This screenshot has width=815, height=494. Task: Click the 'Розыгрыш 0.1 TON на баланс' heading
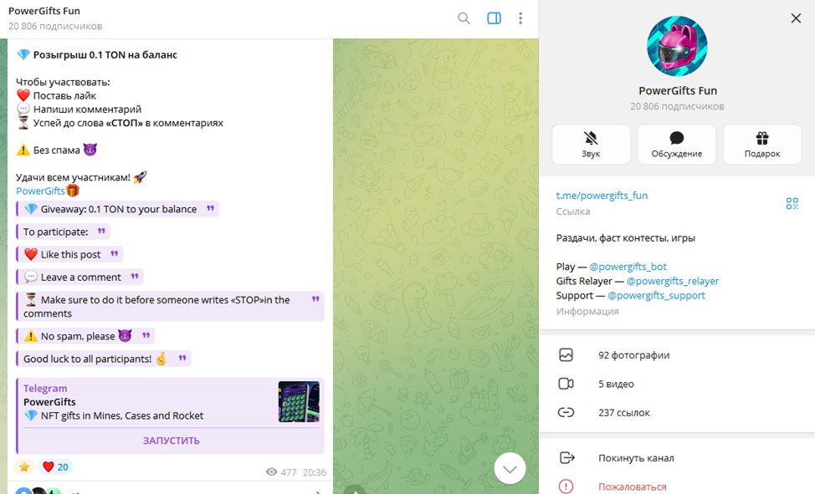[x=105, y=55]
